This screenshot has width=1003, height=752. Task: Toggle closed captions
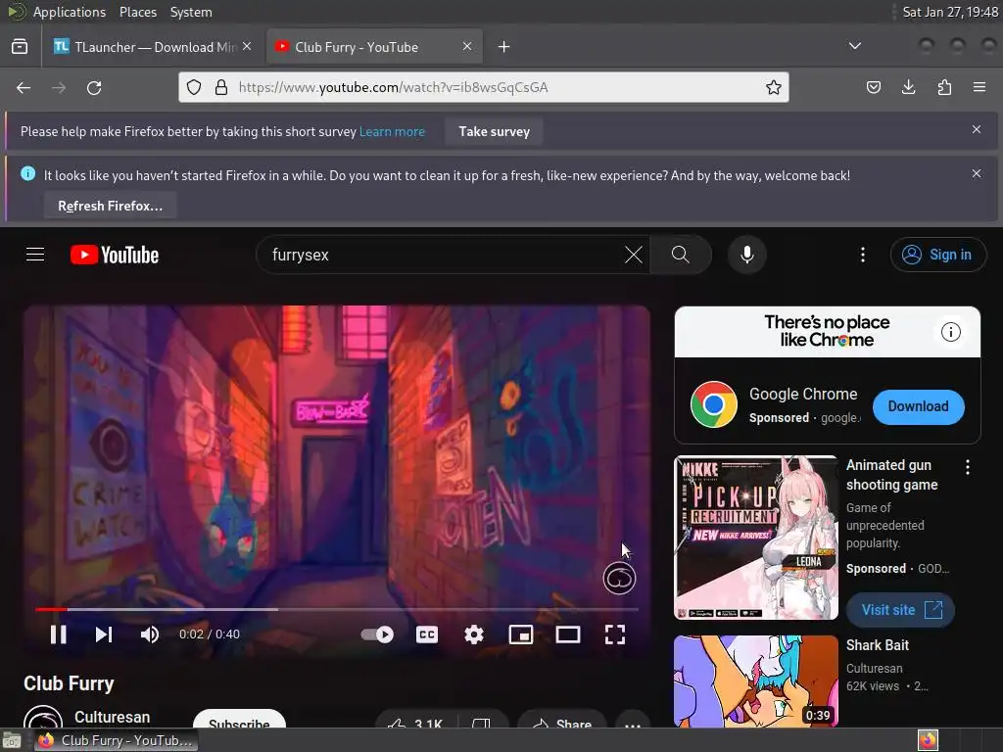pos(427,634)
